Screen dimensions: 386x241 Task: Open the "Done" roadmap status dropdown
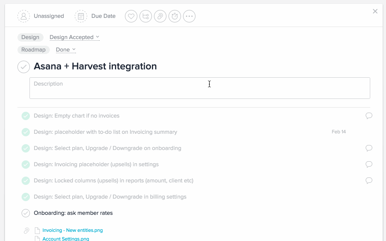pos(65,49)
